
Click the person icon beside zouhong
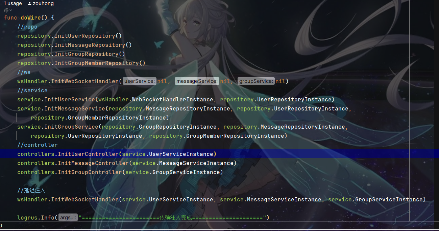click(x=30, y=3)
